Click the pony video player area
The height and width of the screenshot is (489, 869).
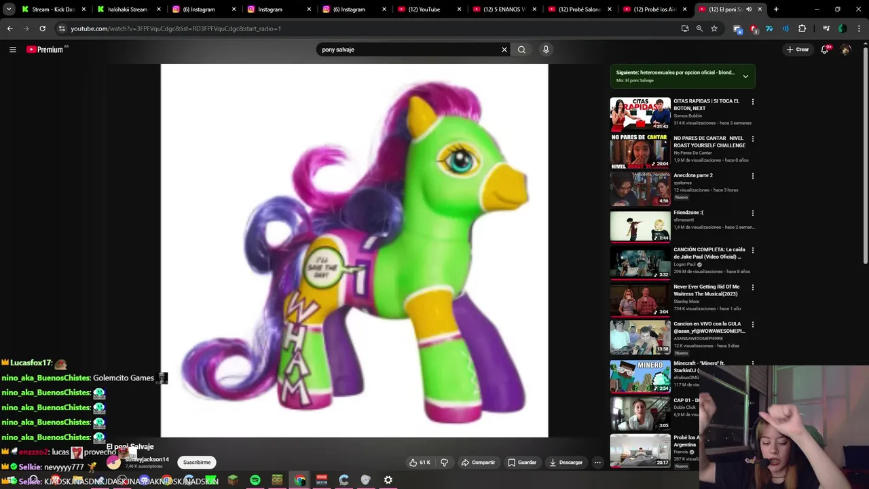click(x=354, y=251)
